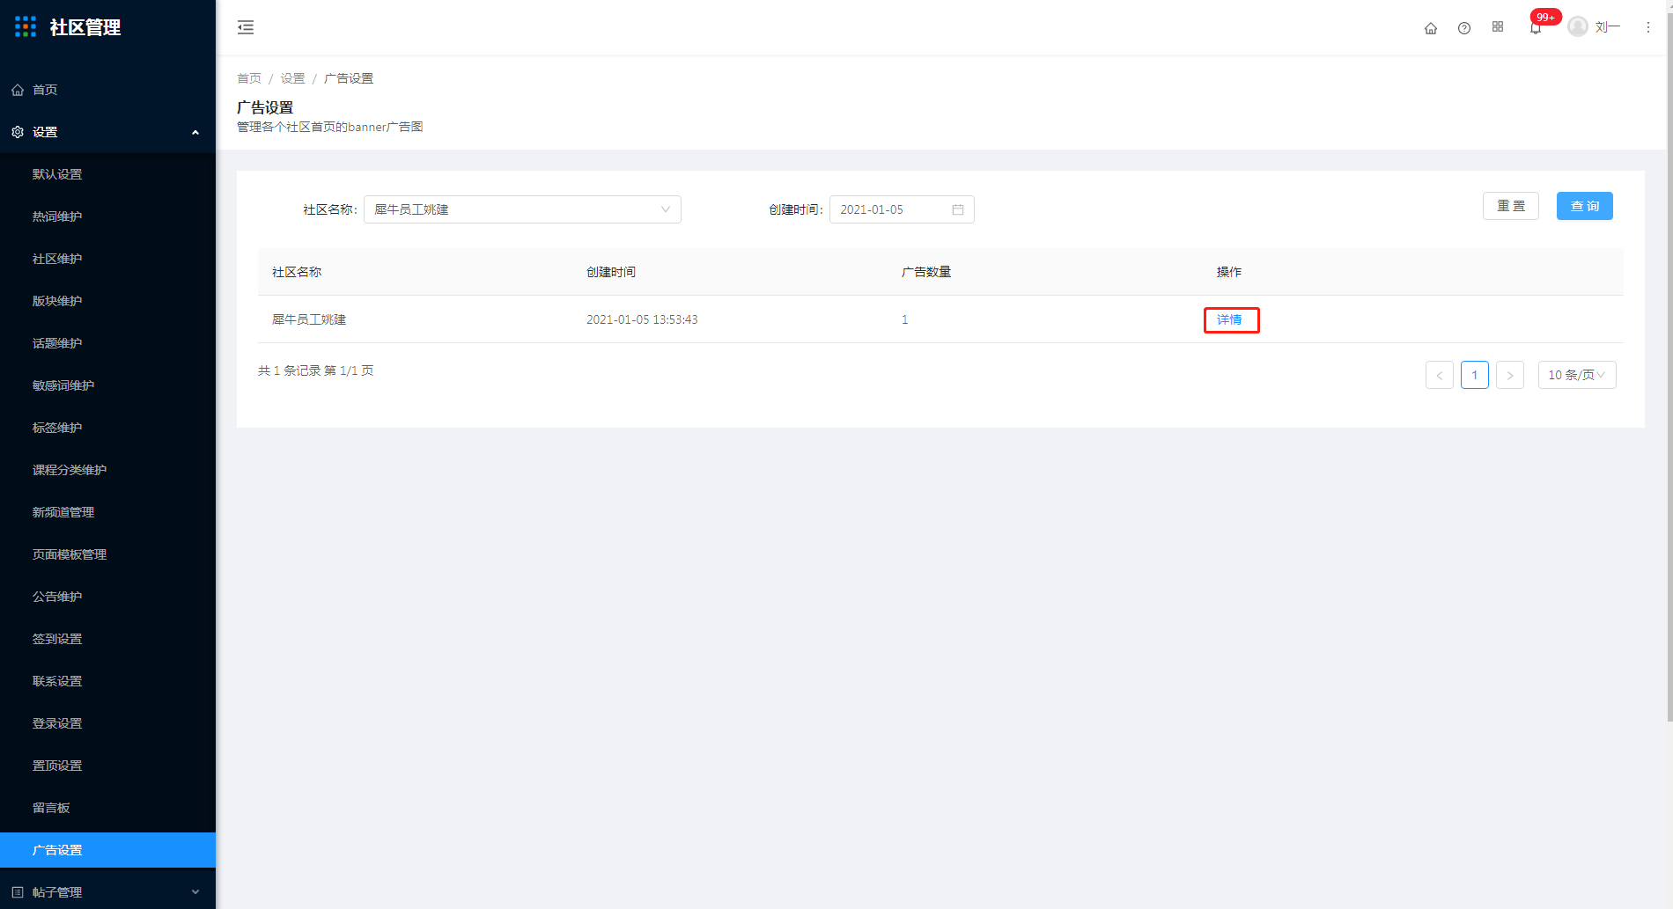The image size is (1673, 909).
Task: Click the calendar icon in 创建时间 field
Action: click(x=958, y=209)
